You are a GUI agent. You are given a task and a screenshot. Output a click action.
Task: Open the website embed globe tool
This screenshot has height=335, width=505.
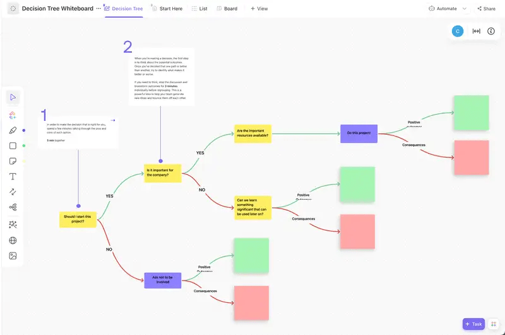click(13, 241)
